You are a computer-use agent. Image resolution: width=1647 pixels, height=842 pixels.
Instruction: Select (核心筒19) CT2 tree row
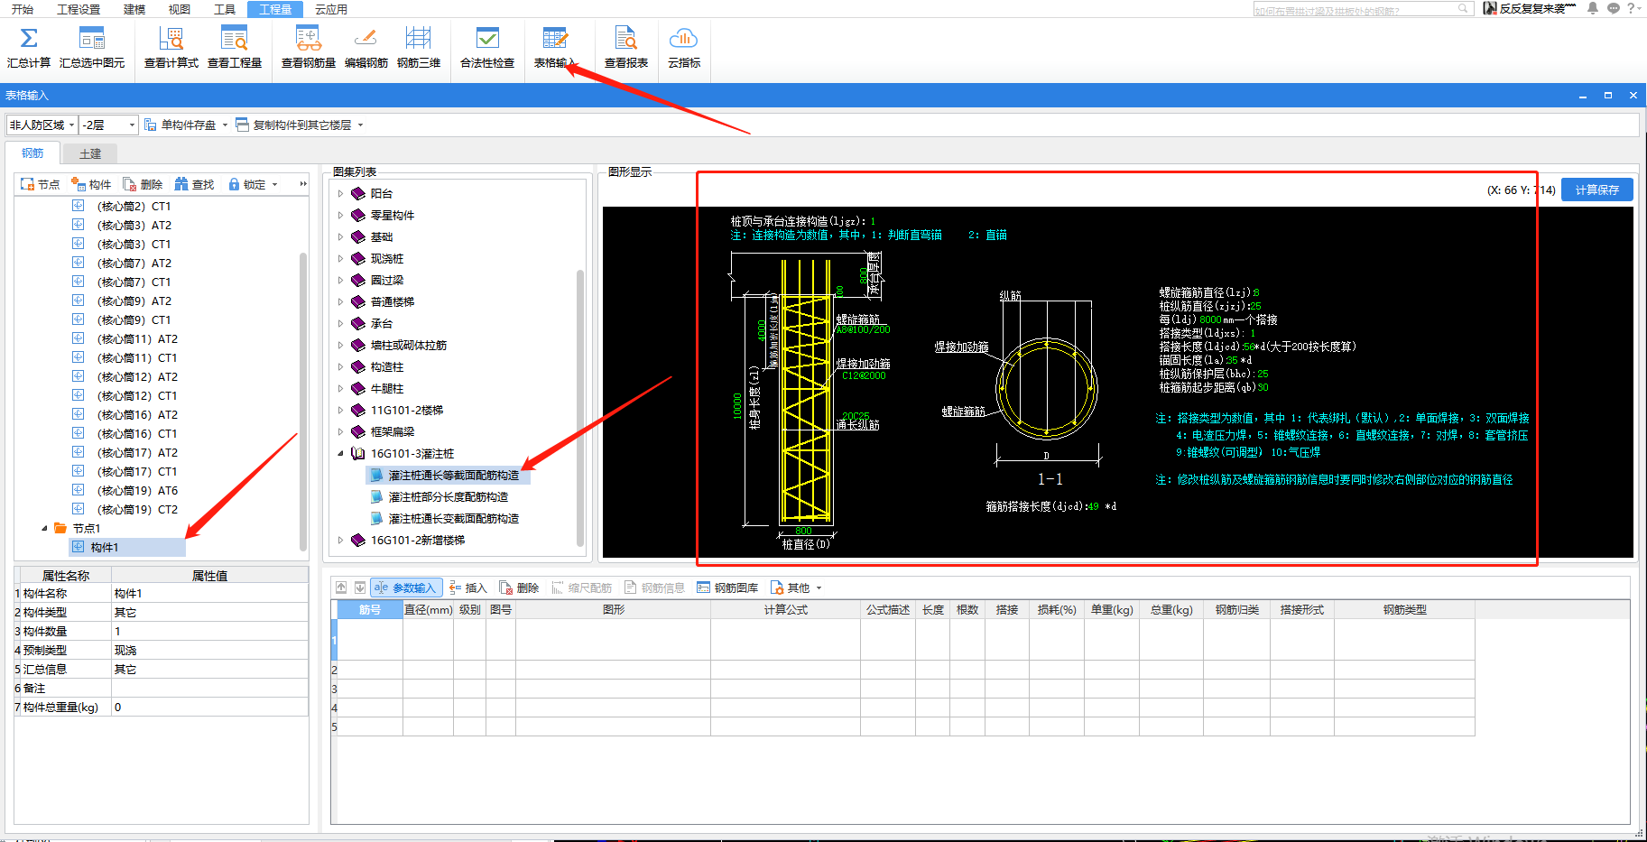137,509
